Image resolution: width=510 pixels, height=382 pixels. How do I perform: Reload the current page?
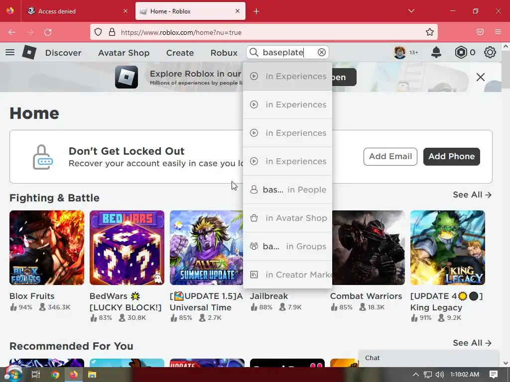click(x=48, y=32)
